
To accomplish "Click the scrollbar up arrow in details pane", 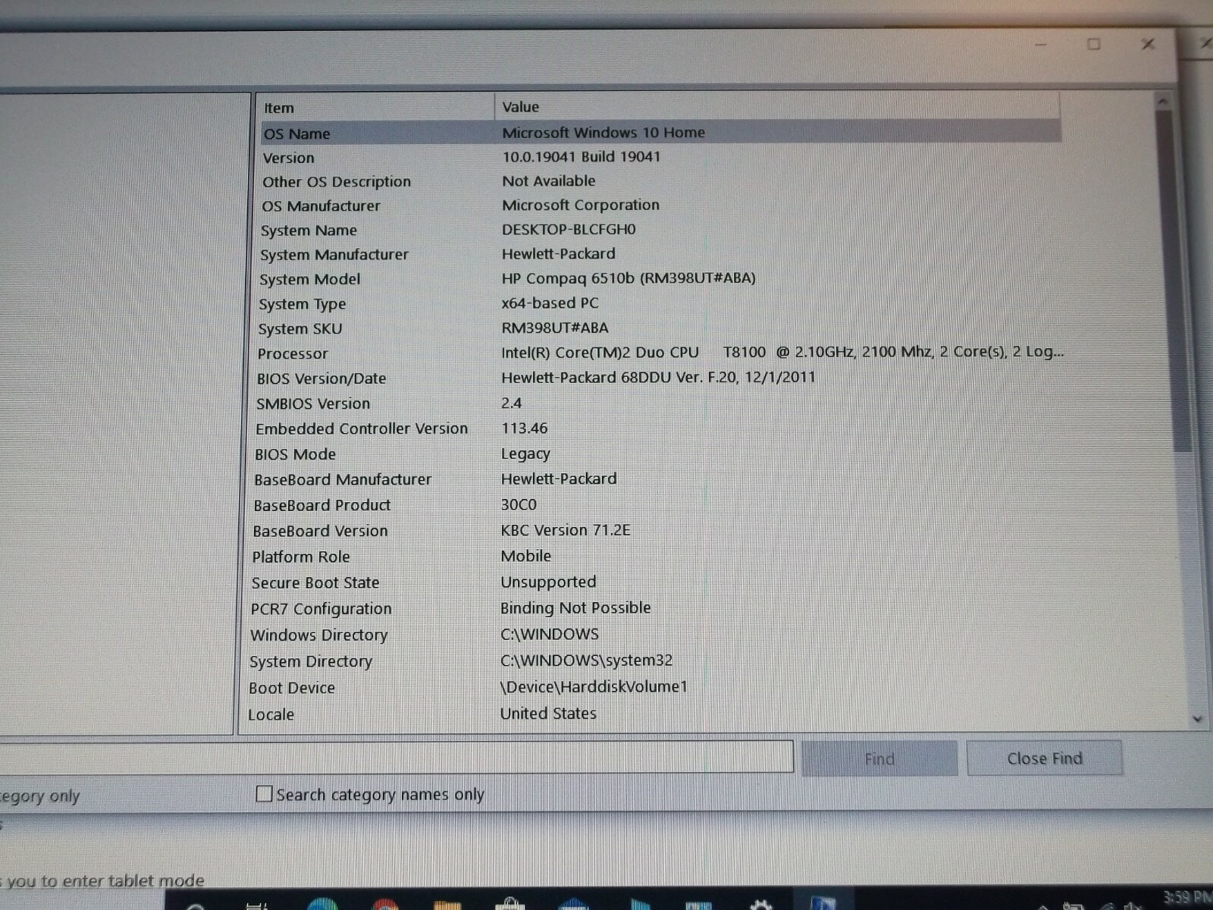I will coord(1162,100).
